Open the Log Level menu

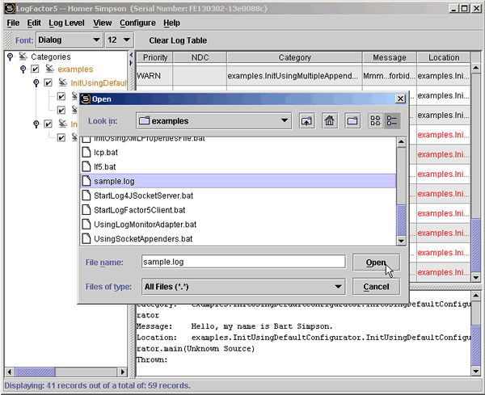66,23
